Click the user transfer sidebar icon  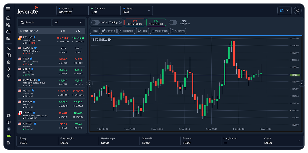point(9,49)
